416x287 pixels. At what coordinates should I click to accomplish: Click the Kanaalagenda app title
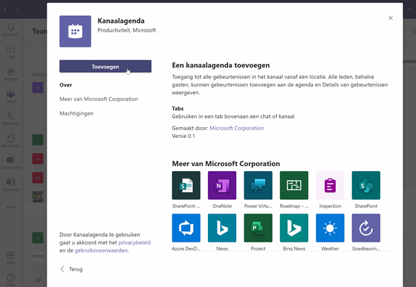click(121, 21)
